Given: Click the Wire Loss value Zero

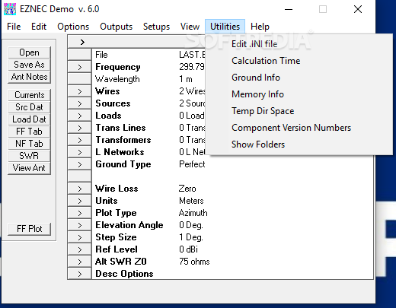Looking at the screenshot, I should click(187, 189).
